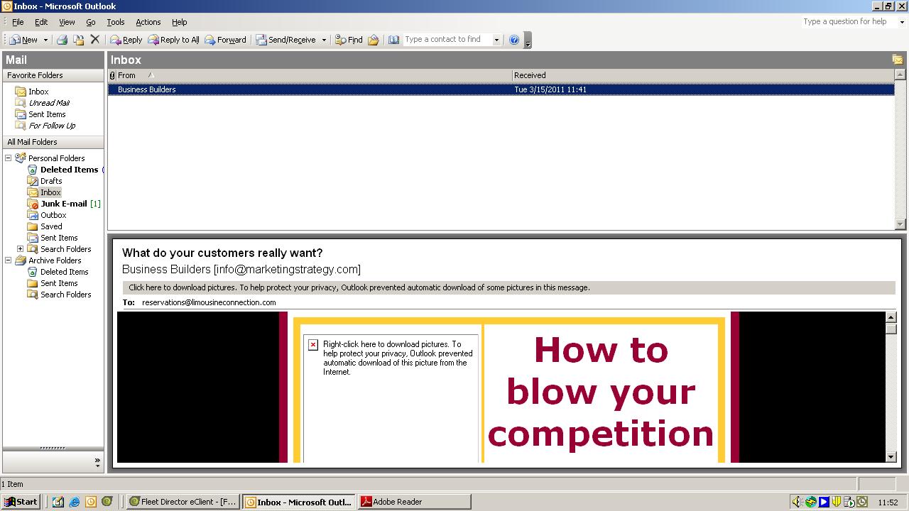Open the Edit menu
Viewport: 909px width, 511px height.
41,22
